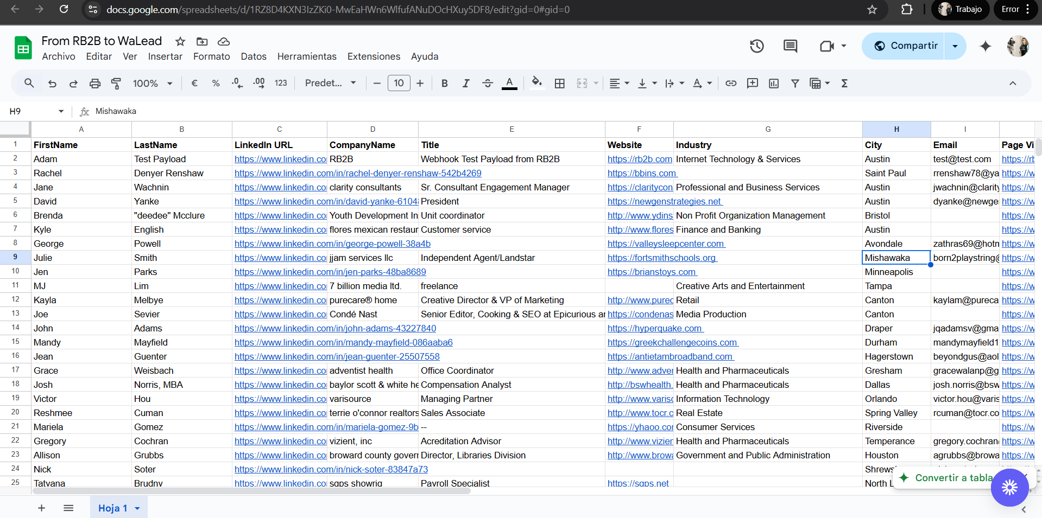This screenshot has width=1042, height=518.
Task: Star the document From RB2B to WaLead
Action: [180, 41]
